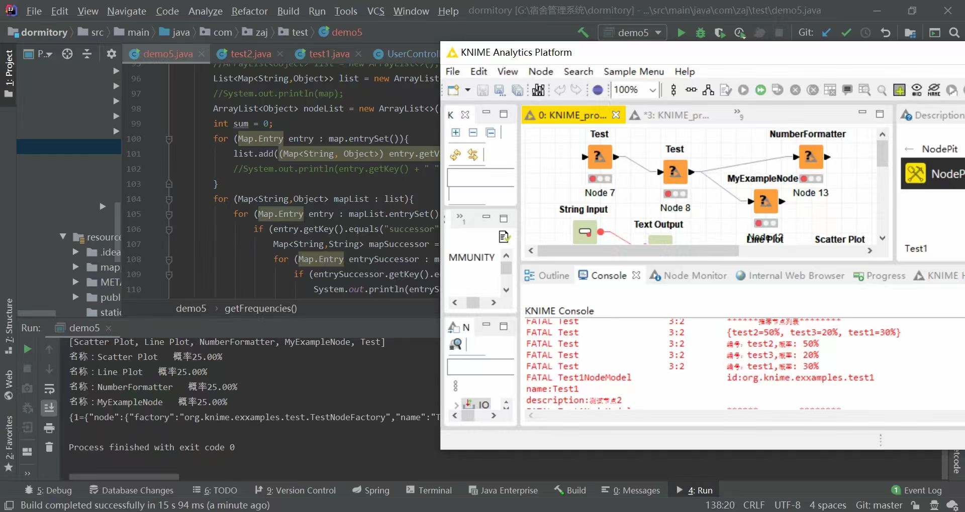Open dropdown arrow beside KNIME new icon
The image size is (965, 512).
(x=467, y=90)
